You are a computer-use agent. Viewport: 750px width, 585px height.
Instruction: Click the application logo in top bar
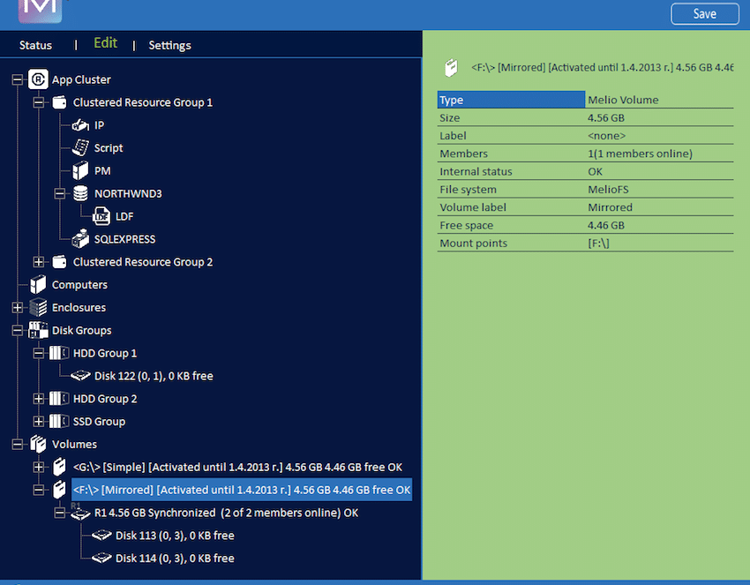(41, 11)
